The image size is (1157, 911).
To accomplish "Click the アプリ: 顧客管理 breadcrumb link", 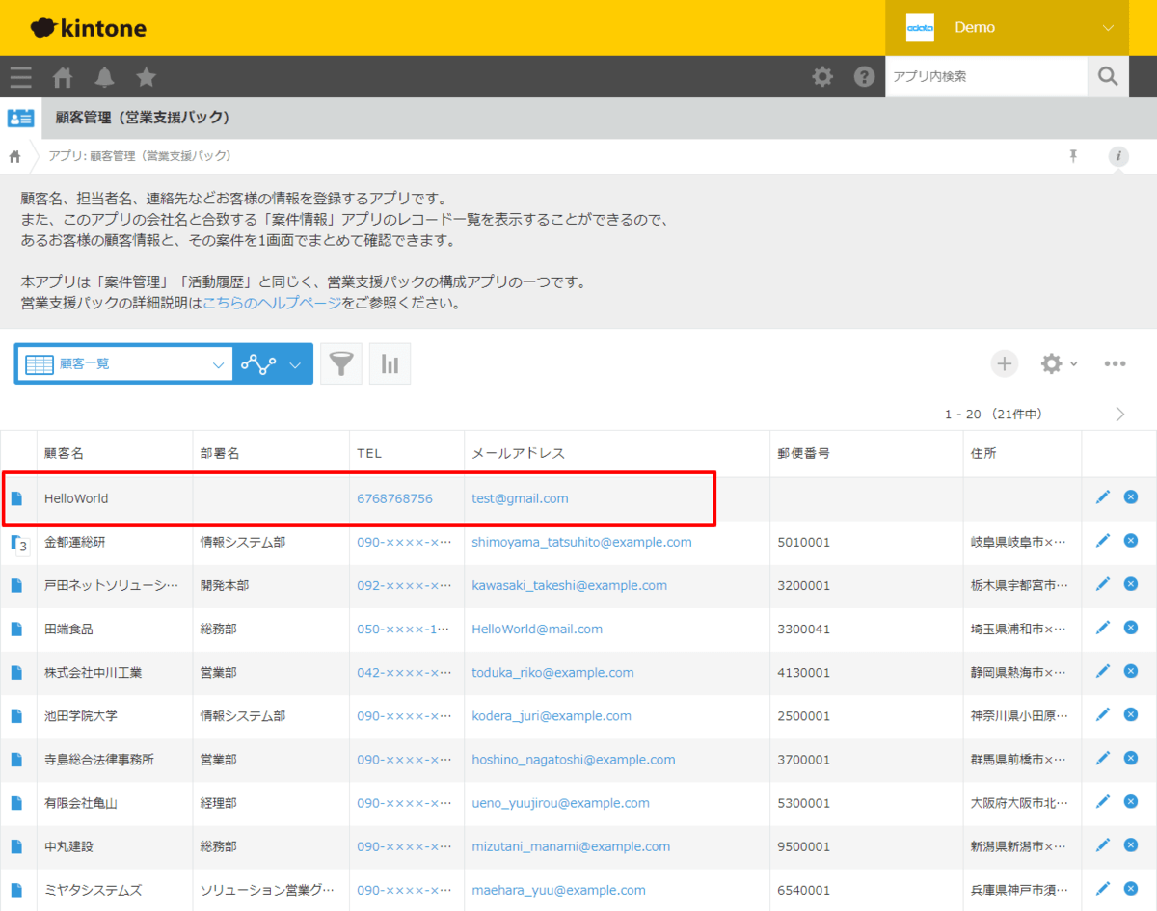I will [140, 156].
